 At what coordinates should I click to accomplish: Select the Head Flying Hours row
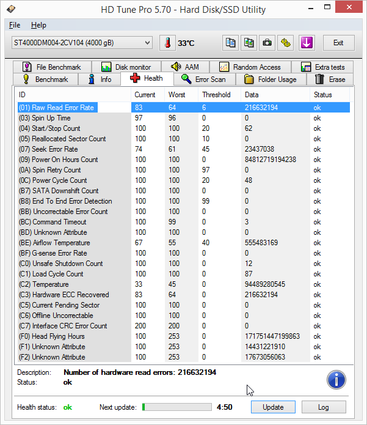pyautogui.click(x=184, y=336)
